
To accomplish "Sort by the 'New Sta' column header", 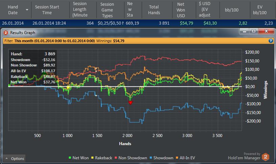I will point(130,9).
